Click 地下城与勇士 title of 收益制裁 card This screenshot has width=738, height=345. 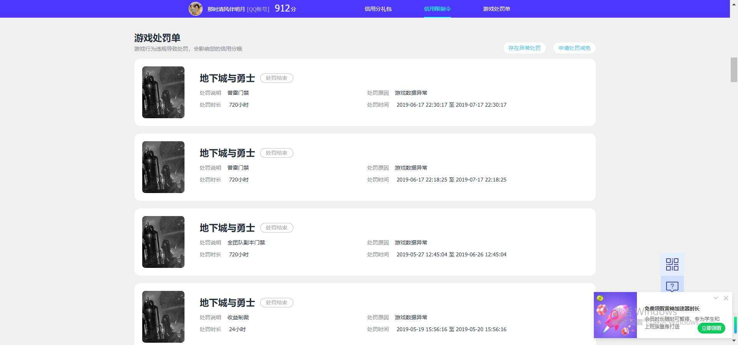(x=227, y=303)
